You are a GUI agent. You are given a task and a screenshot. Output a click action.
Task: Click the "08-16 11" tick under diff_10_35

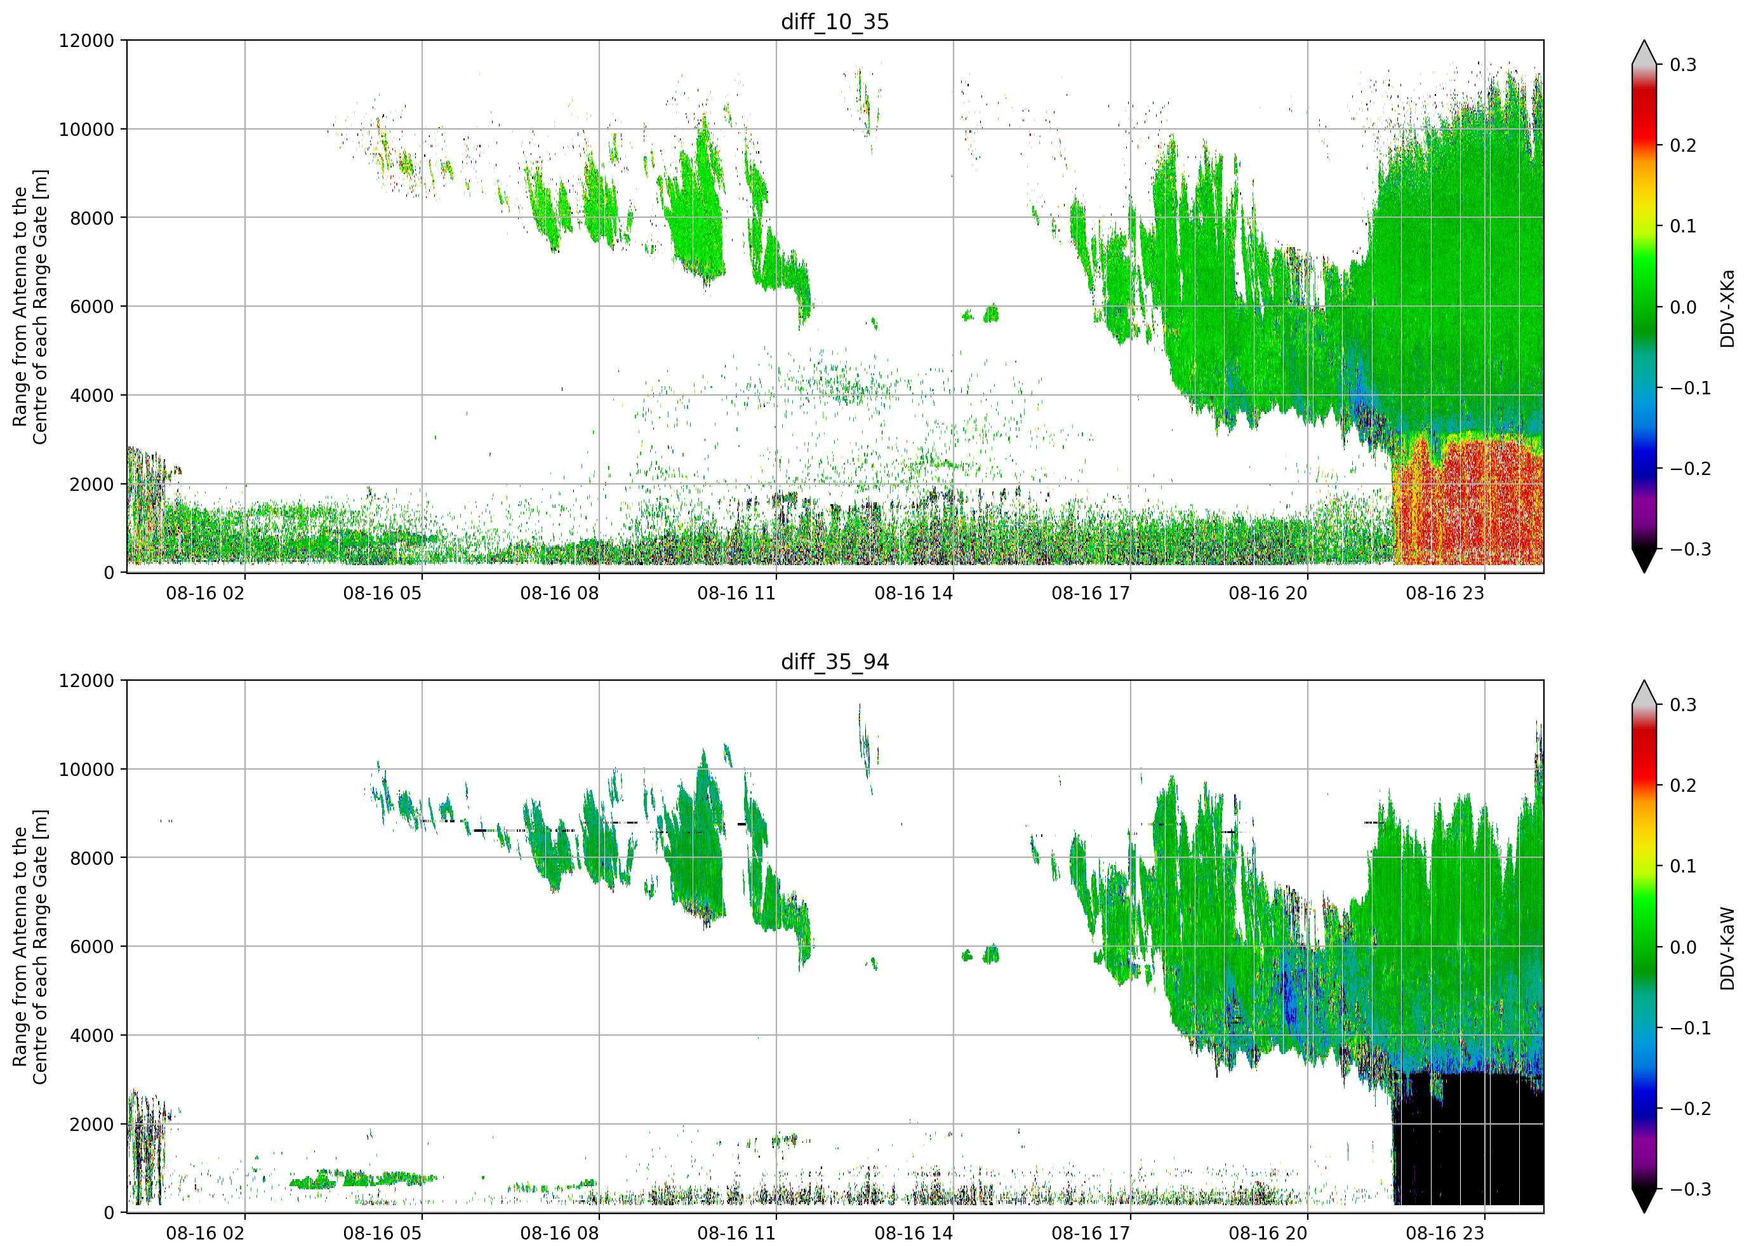coord(736,593)
